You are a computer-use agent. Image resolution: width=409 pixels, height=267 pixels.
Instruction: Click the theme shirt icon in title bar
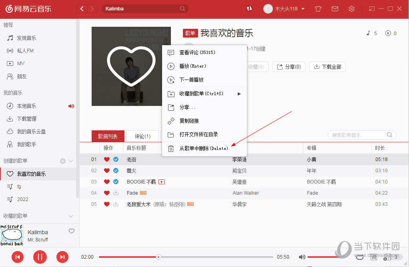pyautogui.click(x=318, y=8)
